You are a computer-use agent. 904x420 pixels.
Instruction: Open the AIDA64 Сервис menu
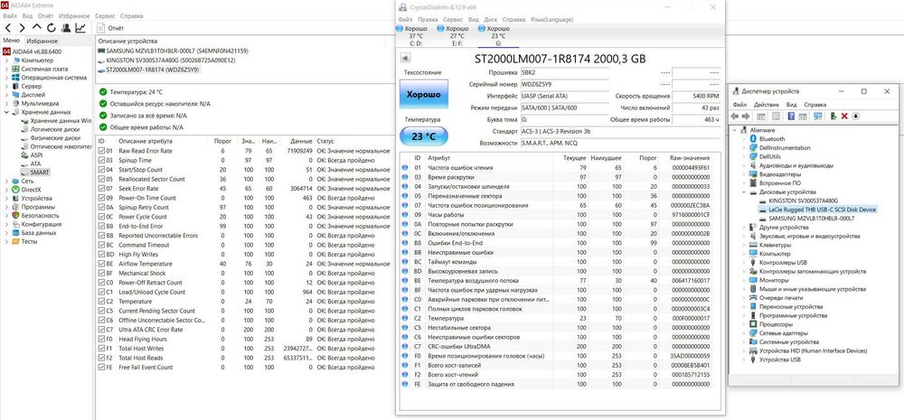[x=104, y=16]
